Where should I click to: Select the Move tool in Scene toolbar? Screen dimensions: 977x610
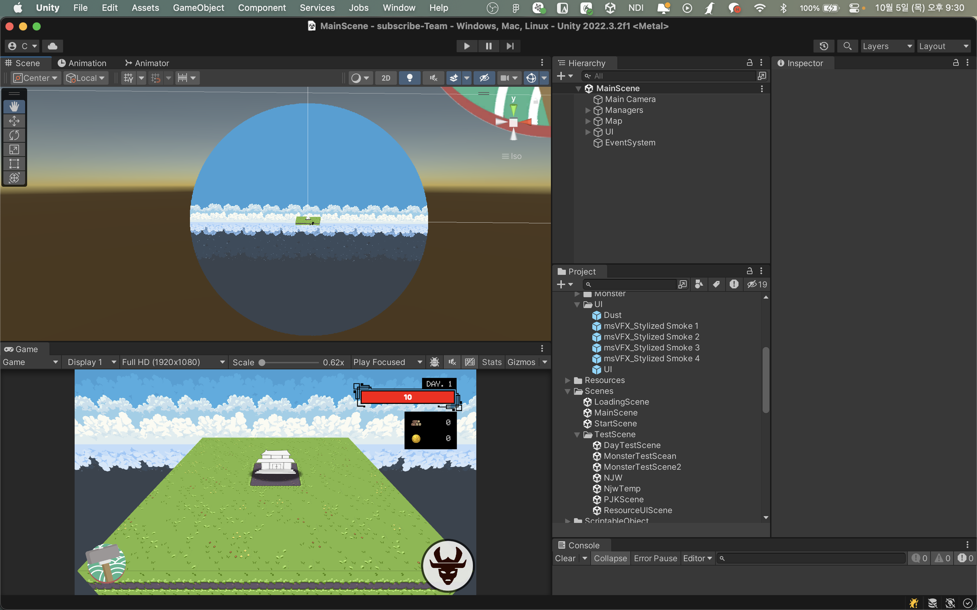click(x=14, y=121)
